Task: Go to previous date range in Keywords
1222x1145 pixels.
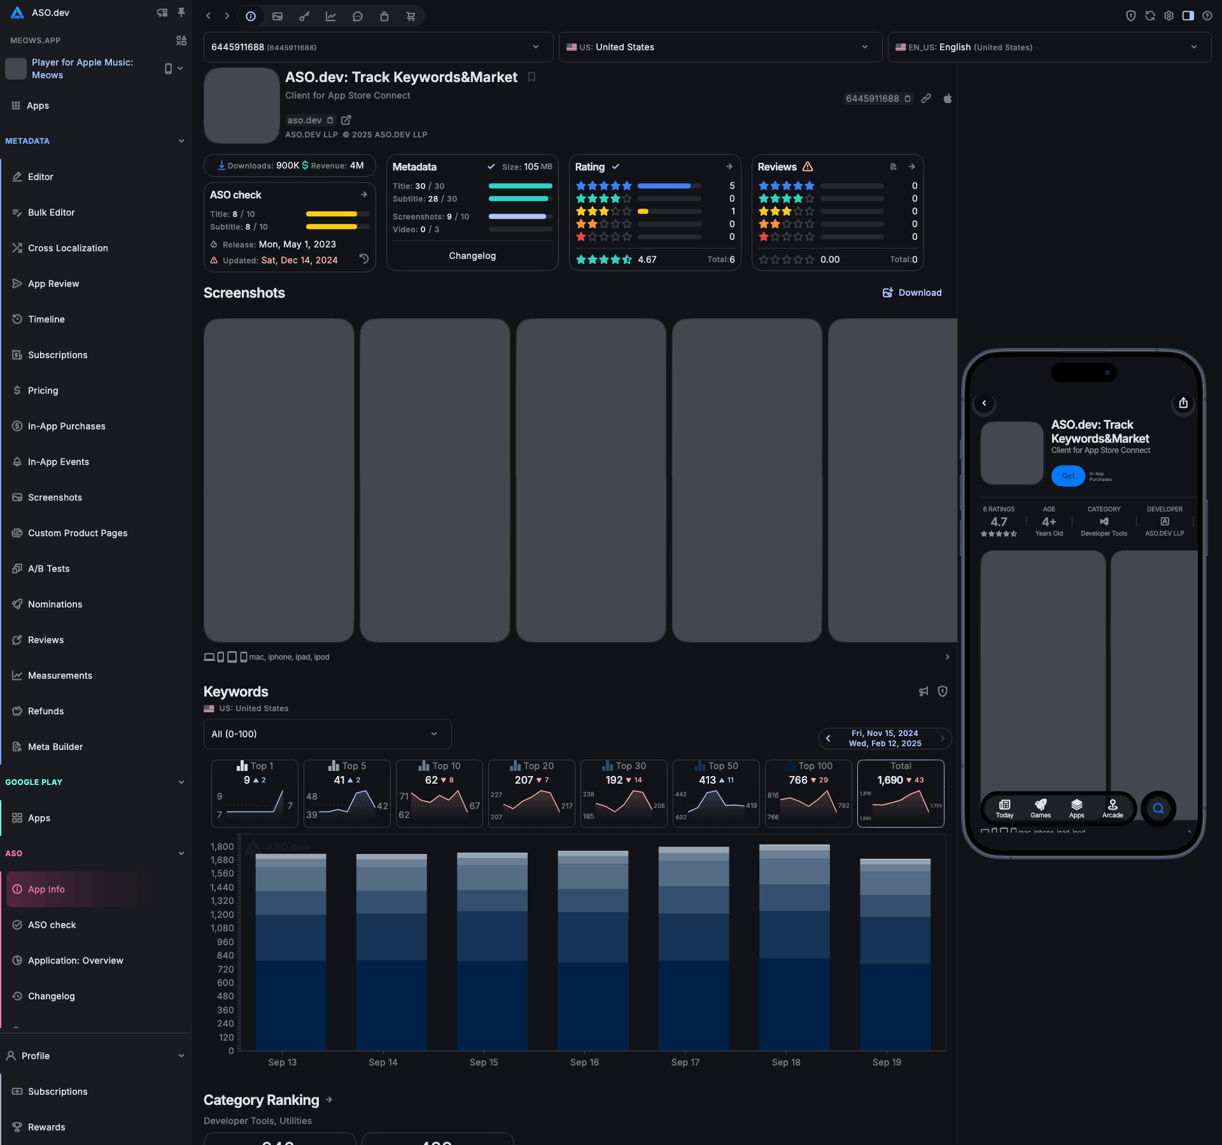Action: pos(828,739)
